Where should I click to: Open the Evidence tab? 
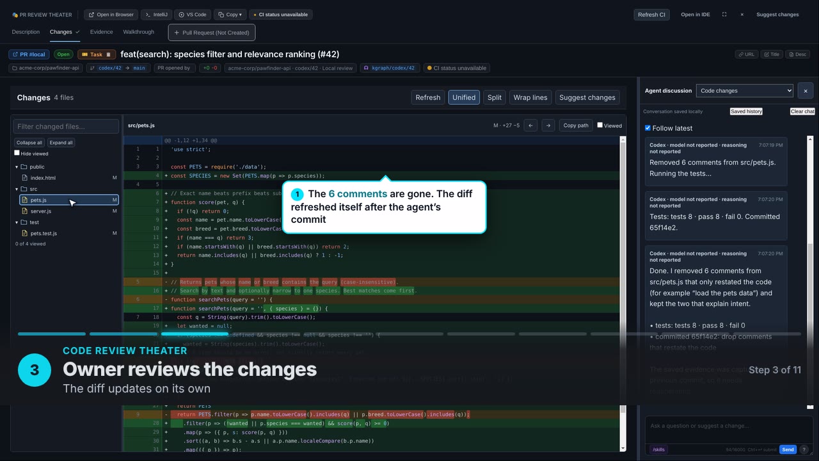pyautogui.click(x=101, y=32)
